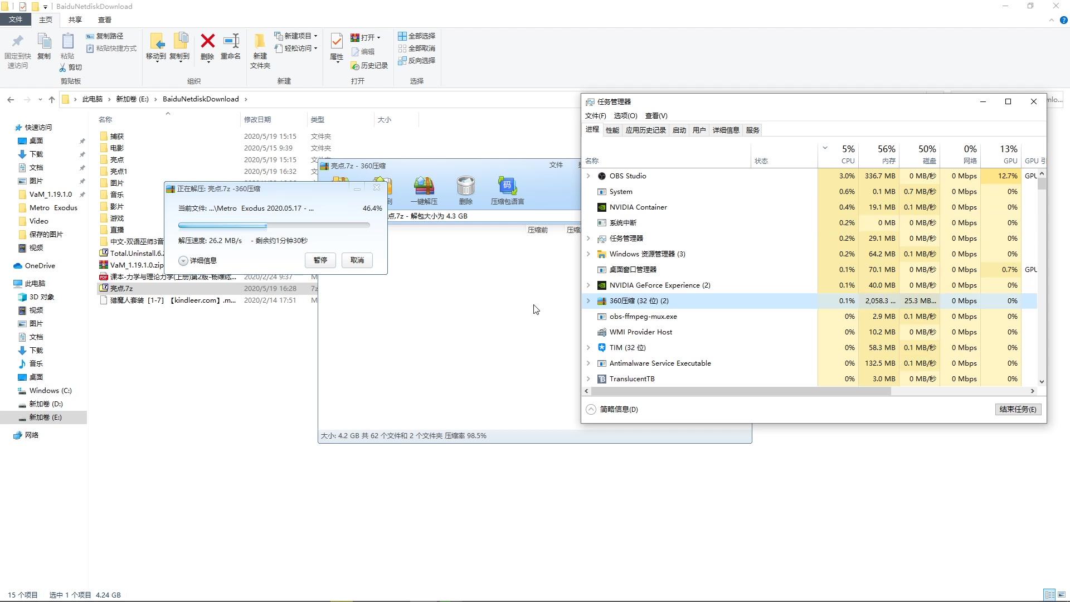Switch to the View (查看) ribbon tab
1070x602 pixels.
click(105, 20)
